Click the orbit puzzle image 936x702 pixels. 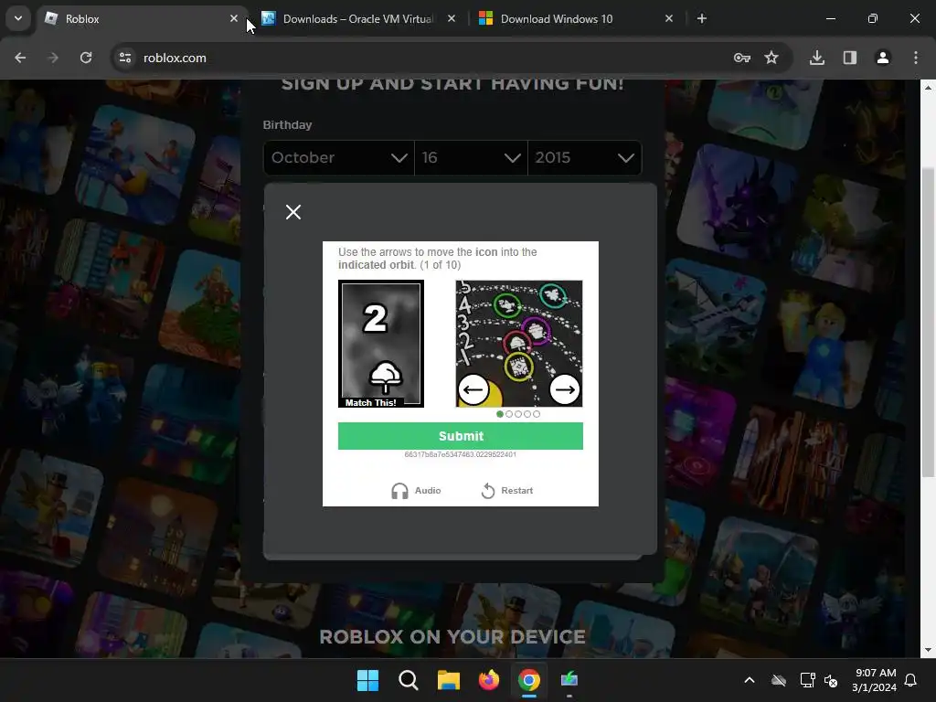(519, 344)
